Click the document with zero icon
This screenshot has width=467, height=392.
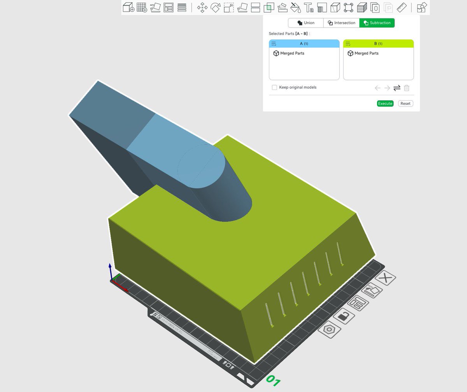375,7
